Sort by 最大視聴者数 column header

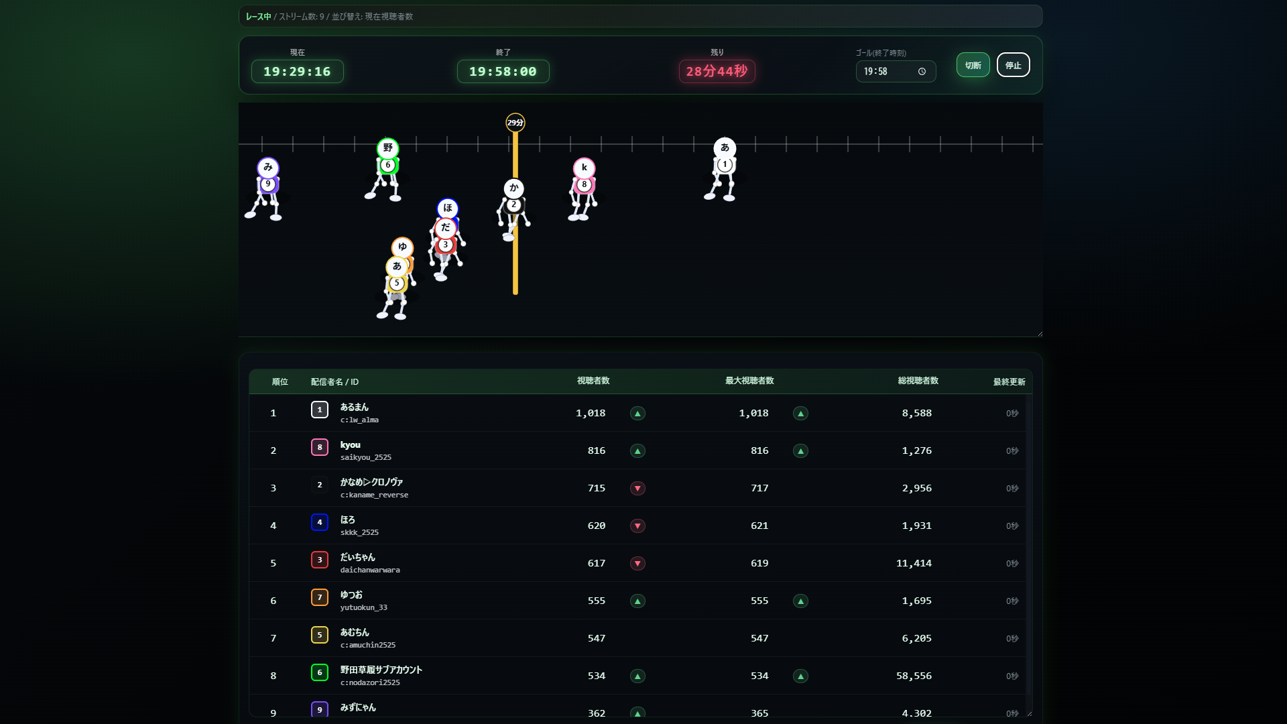(749, 381)
